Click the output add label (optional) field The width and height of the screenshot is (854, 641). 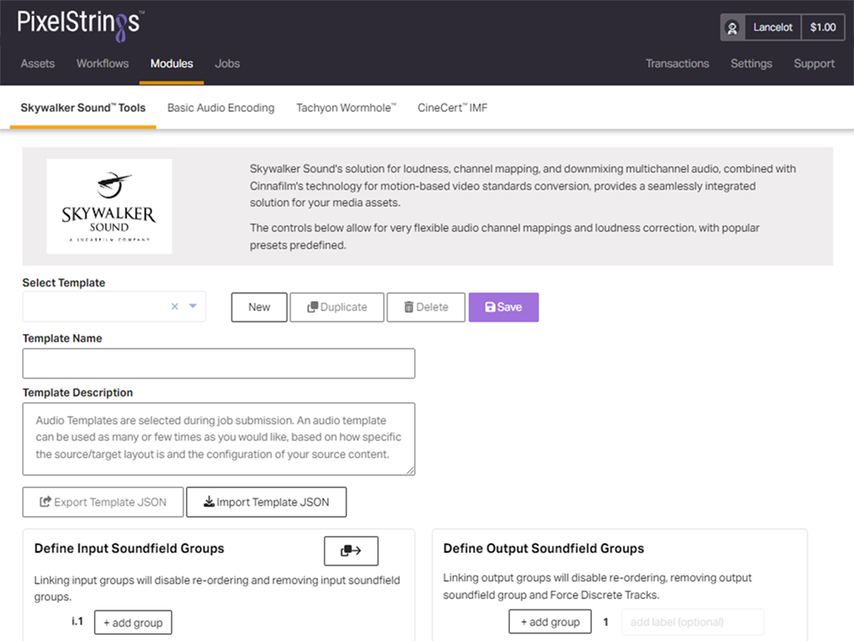pos(693,622)
